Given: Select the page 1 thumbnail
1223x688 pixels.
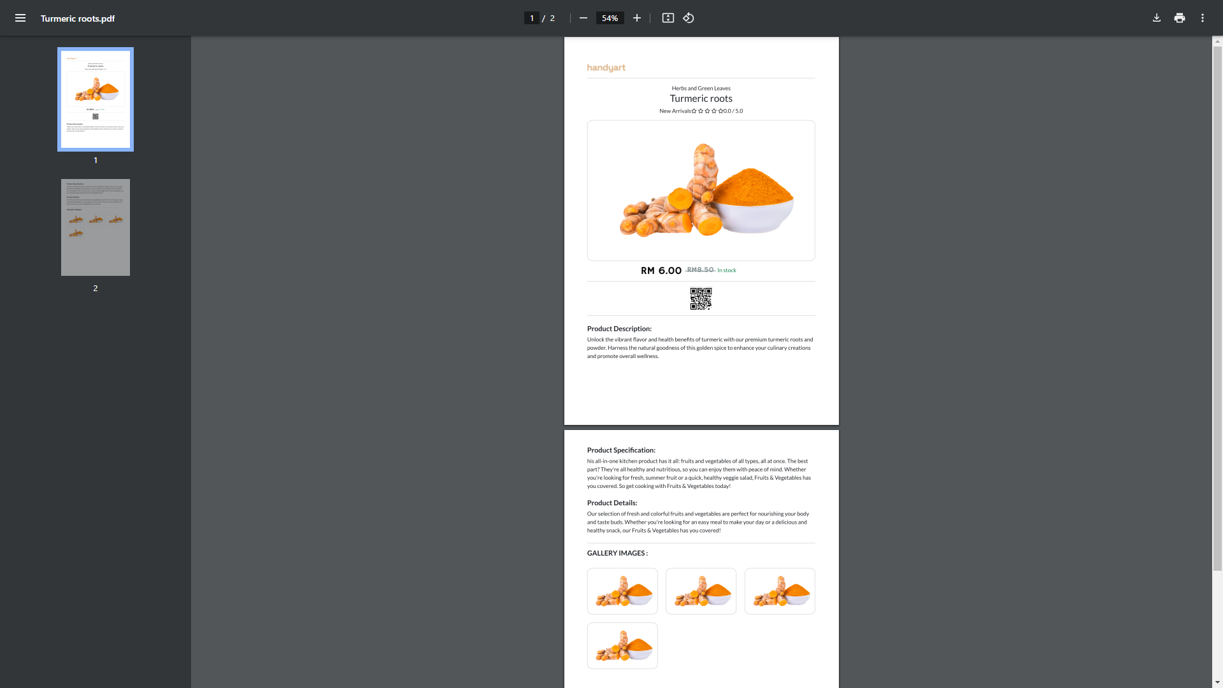Looking at the screenshot, I should [x=96, y=99].
